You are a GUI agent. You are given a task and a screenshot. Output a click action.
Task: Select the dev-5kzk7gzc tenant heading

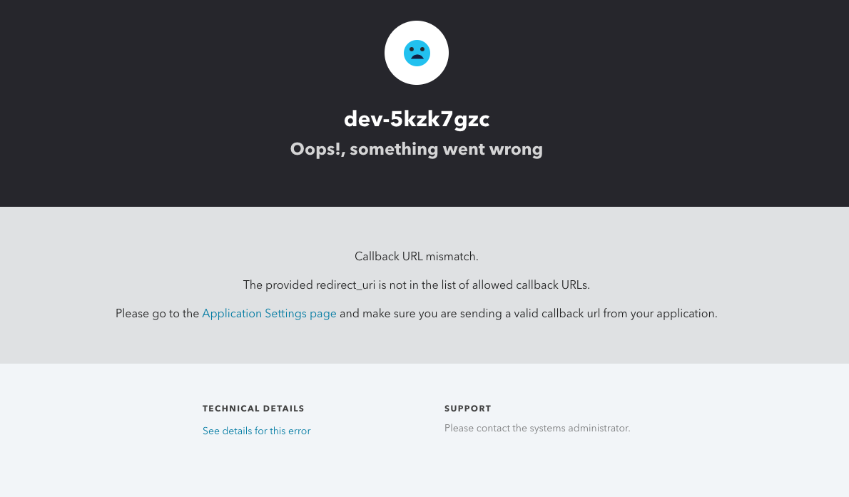(x=417, y=119)
